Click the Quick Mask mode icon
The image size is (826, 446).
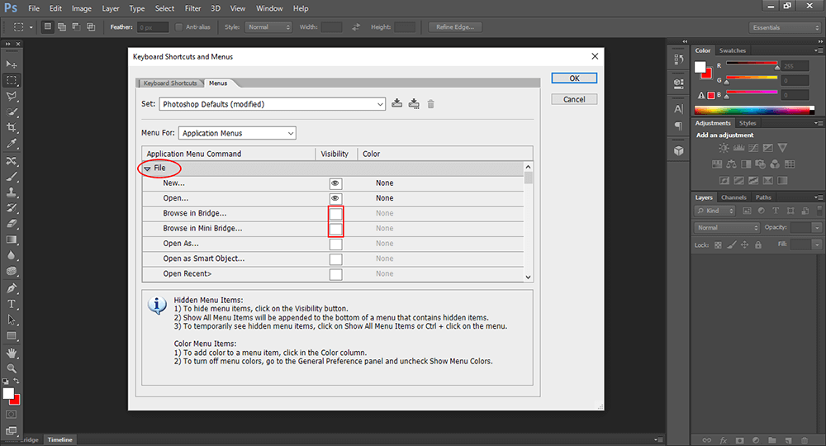pos(11,415)
